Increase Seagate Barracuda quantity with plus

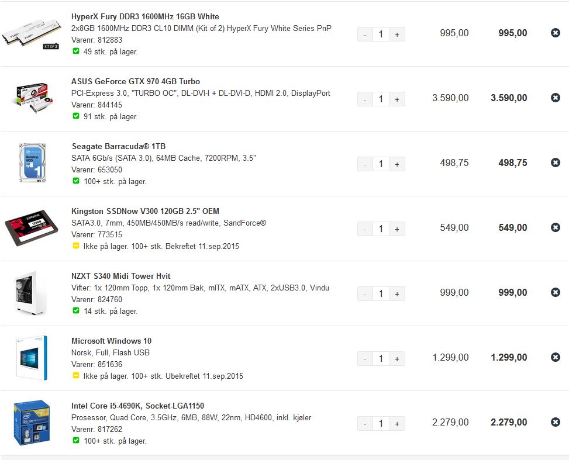(397, 164)
